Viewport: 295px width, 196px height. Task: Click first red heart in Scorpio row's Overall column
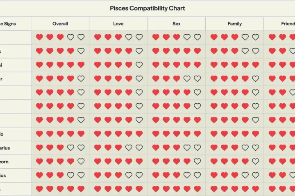tap(39, 134)
